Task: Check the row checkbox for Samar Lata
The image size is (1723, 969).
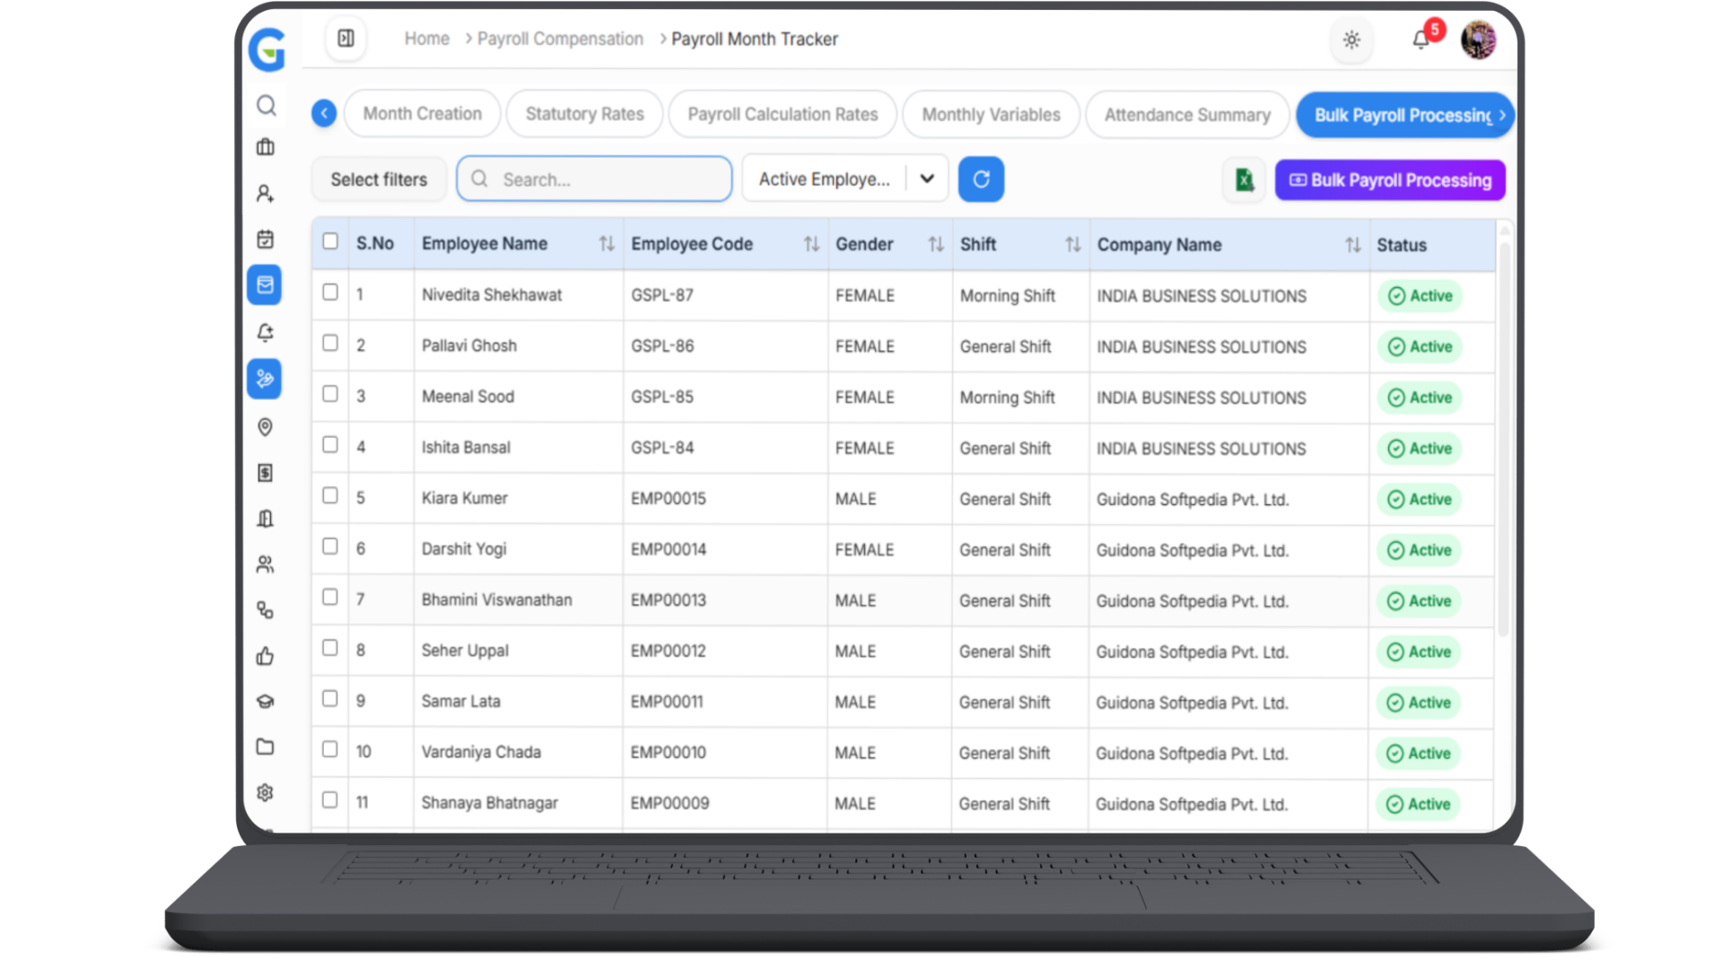Action: click(x=330, y=697)
